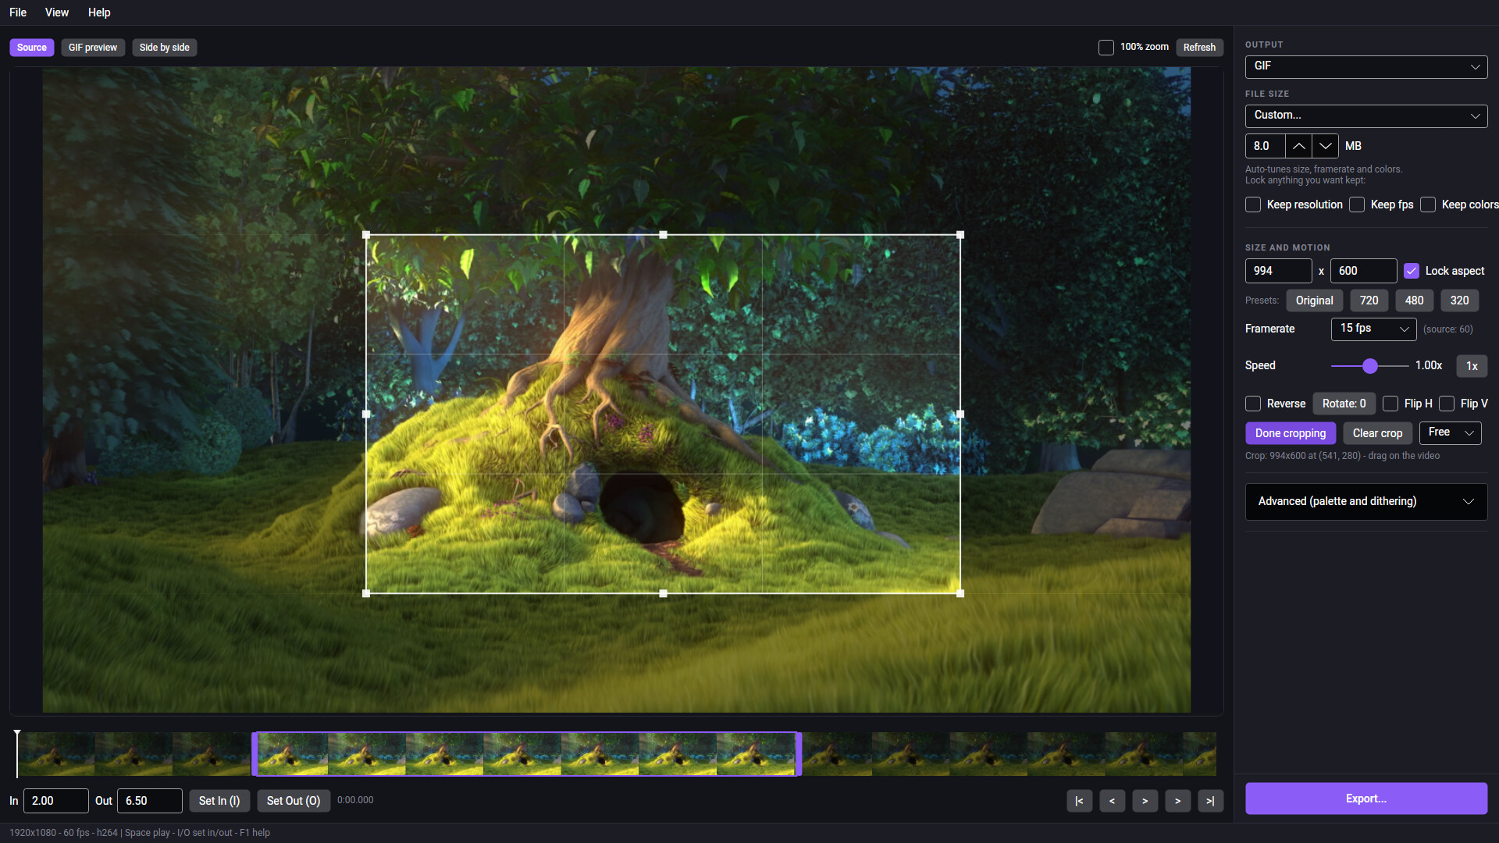The height and width of the screenshot is (843, 1499).
Task: Reset speed with 1x button
Action: coord(1472,366)
